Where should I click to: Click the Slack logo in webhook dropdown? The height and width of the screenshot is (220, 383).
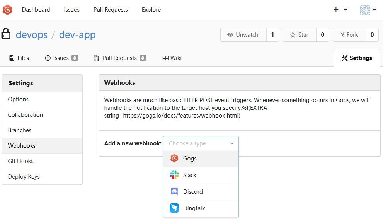pos(174,175)
